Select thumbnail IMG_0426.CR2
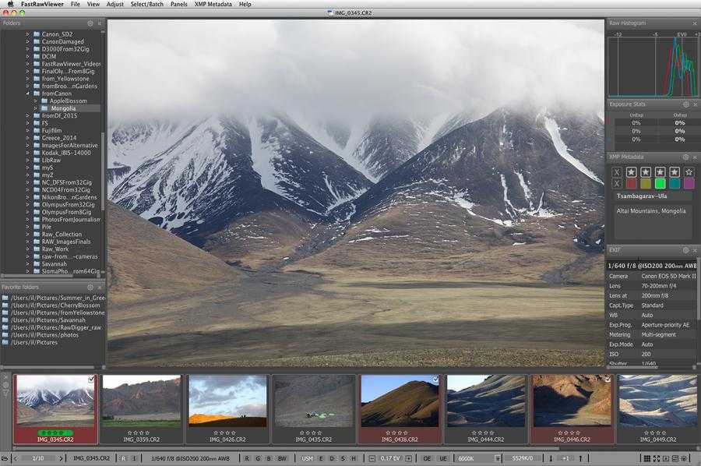Image resolution: width=701 pixels, height=466 pixels. tap(227, 409)
